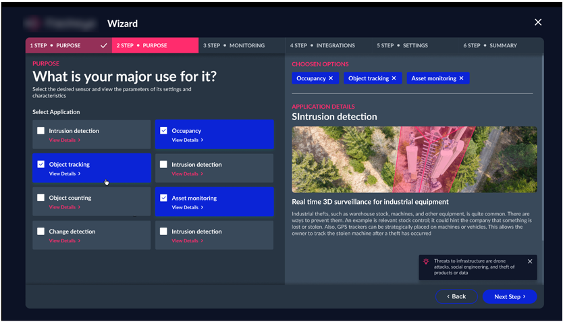Switch to the 3 Step Monitoring tab

[x=234, y=46]
